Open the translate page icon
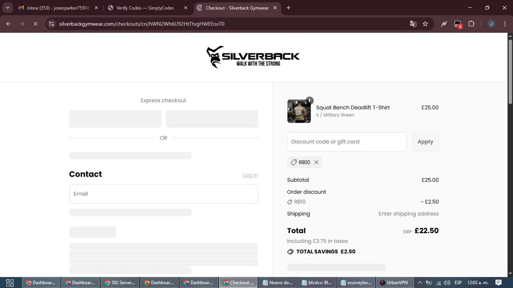The image size is (513, 288). tap(413, 24)
